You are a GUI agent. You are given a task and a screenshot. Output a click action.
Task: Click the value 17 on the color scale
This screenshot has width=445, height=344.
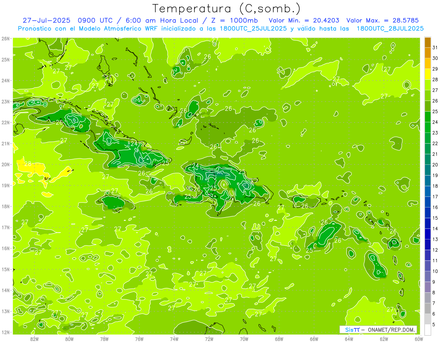coord(435,197)
